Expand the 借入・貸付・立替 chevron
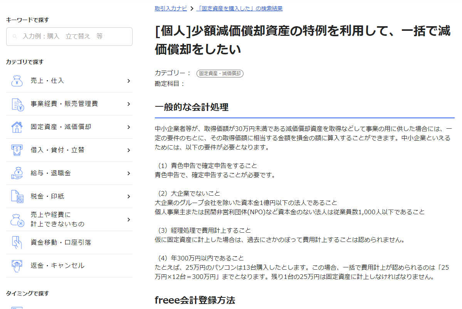462x309 pixels. 129,150
